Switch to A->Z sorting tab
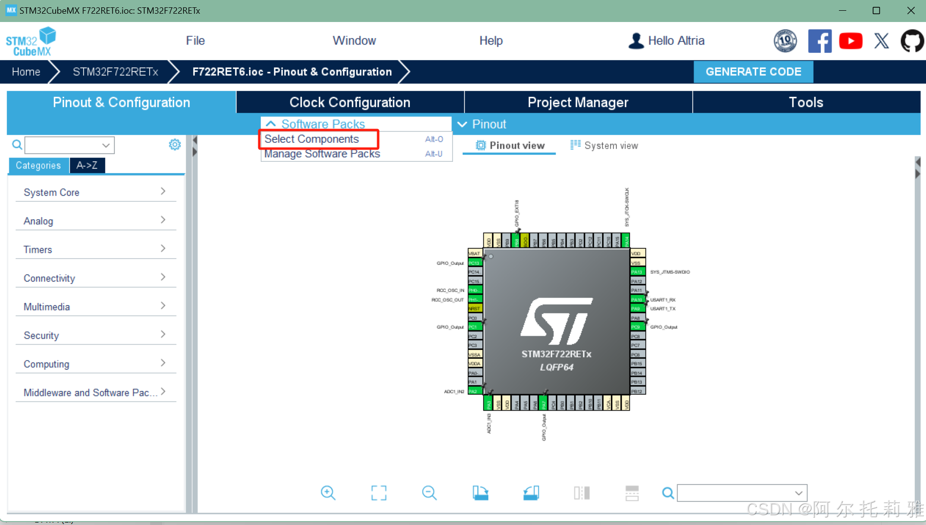926x525 pixels. coord(87,165)
